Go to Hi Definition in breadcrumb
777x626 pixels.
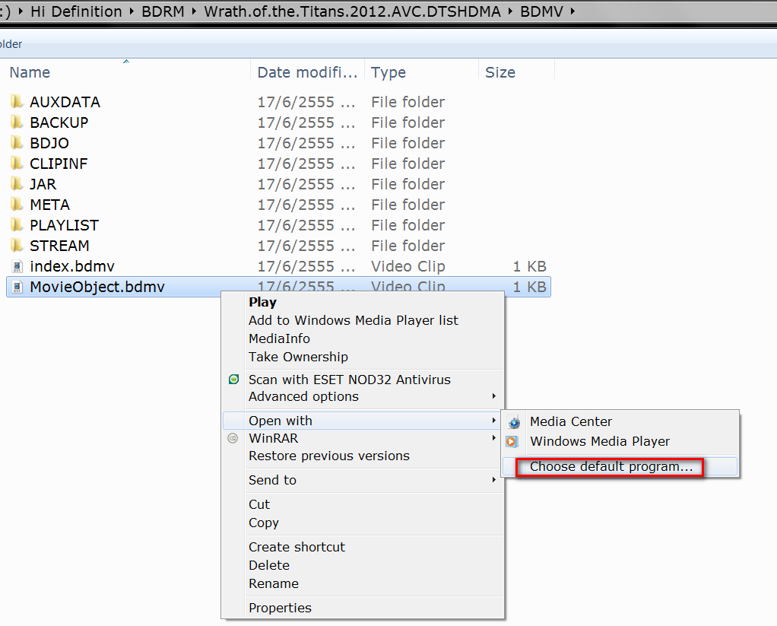76,11
